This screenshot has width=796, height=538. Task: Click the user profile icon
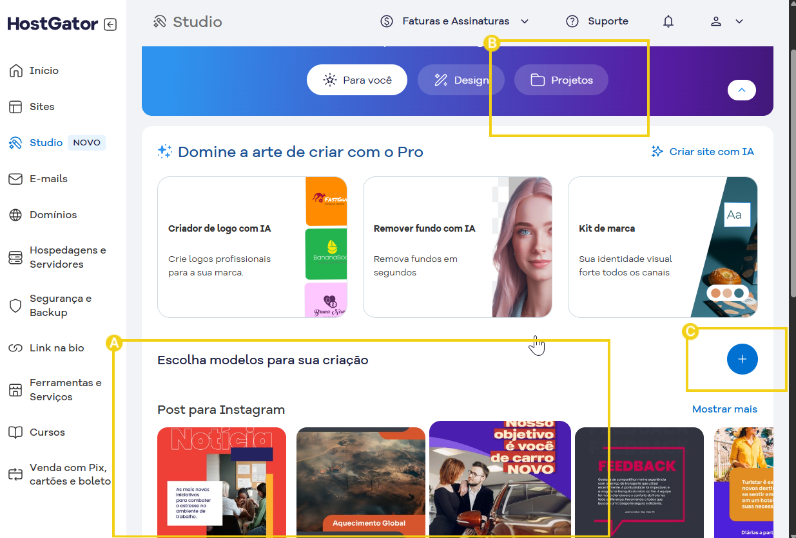point(716,21)
